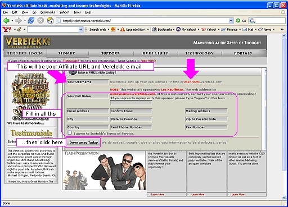Click the Search Web toolbar button
288x207 pixels.
coord(97,30)
